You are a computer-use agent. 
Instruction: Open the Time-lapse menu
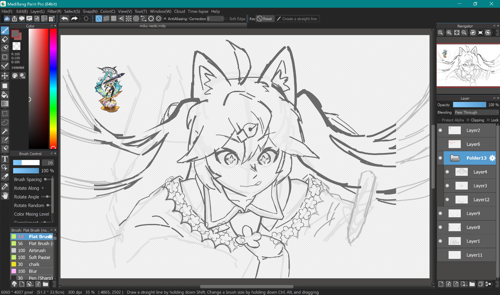pyautogui.click(x=198, y=11)
